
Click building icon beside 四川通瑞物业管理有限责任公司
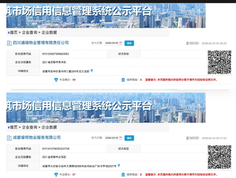click(x=9, y=43)
